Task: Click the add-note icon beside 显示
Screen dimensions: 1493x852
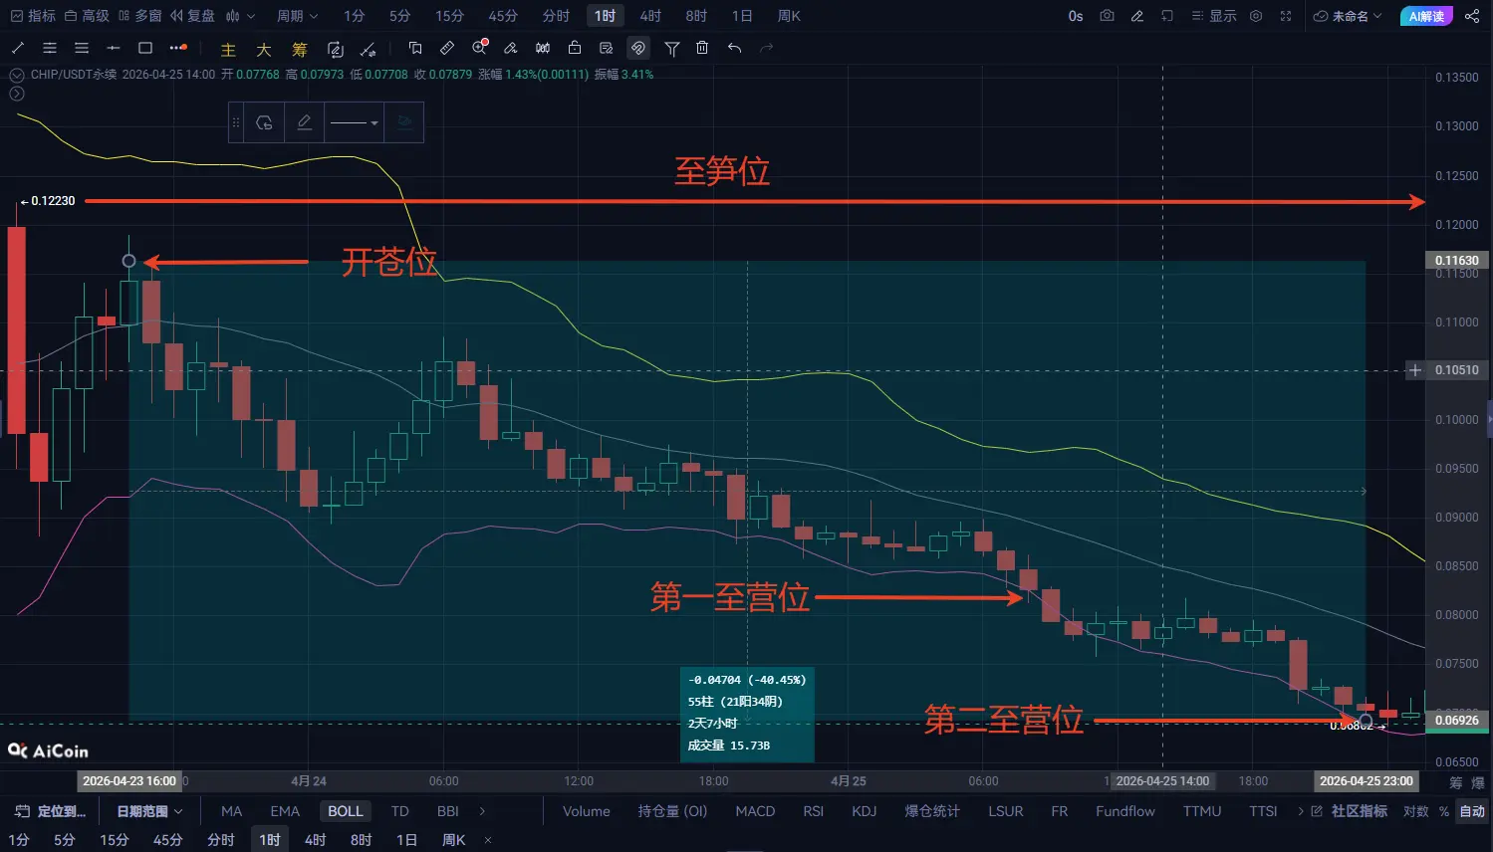Action: 1167,16
